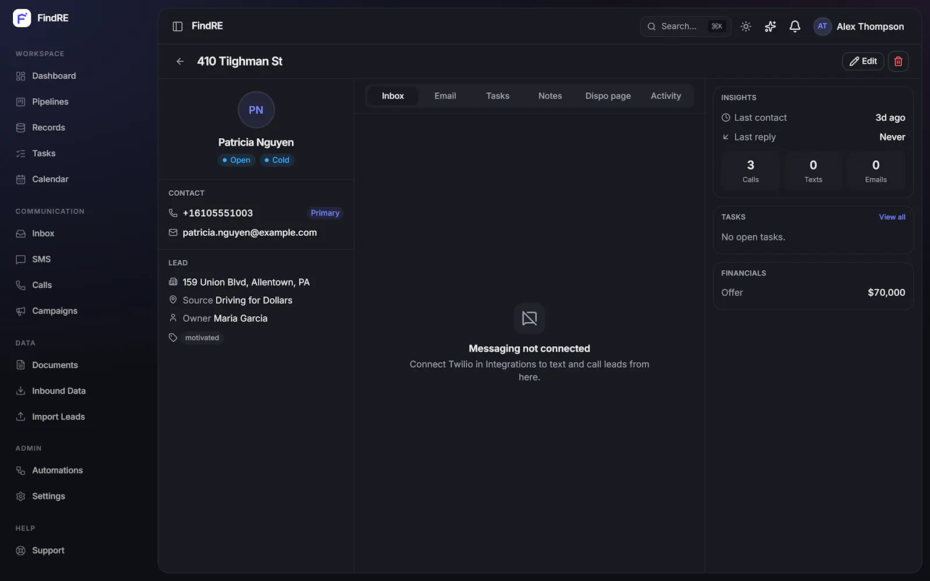Click the tag icon next to motivated
The width and height of the screenshot is (930, 581).
click(x=173, y=338)
